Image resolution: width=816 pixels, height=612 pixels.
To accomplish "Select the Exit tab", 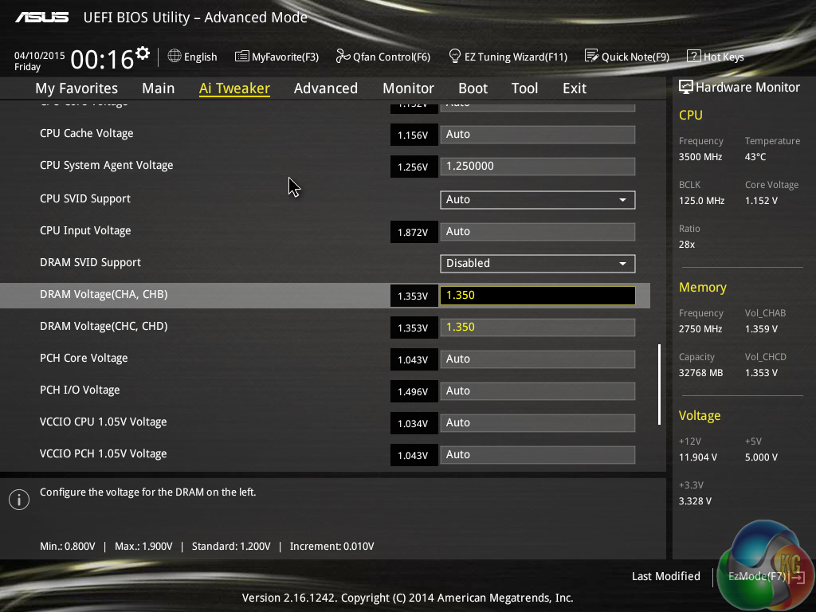I will pos(575,88).
